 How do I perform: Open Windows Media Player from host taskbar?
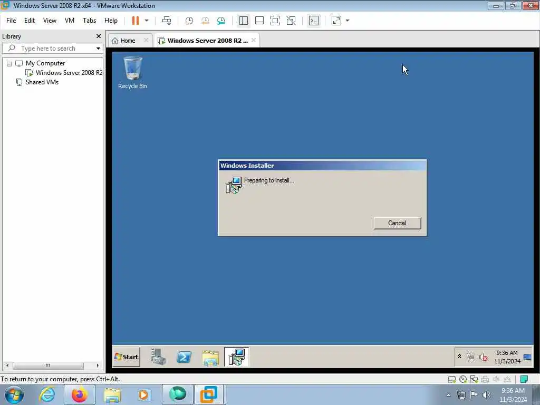(x=143, y=394)
